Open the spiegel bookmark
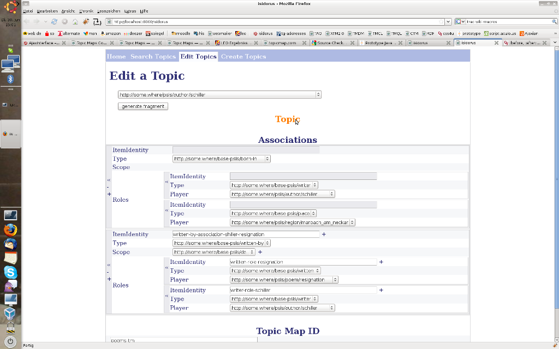Viewport: 559px width, 349px height. coord(154,33)
